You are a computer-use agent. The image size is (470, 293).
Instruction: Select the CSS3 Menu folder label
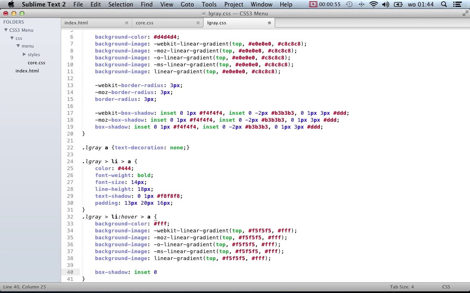click(x=21, y=30)
